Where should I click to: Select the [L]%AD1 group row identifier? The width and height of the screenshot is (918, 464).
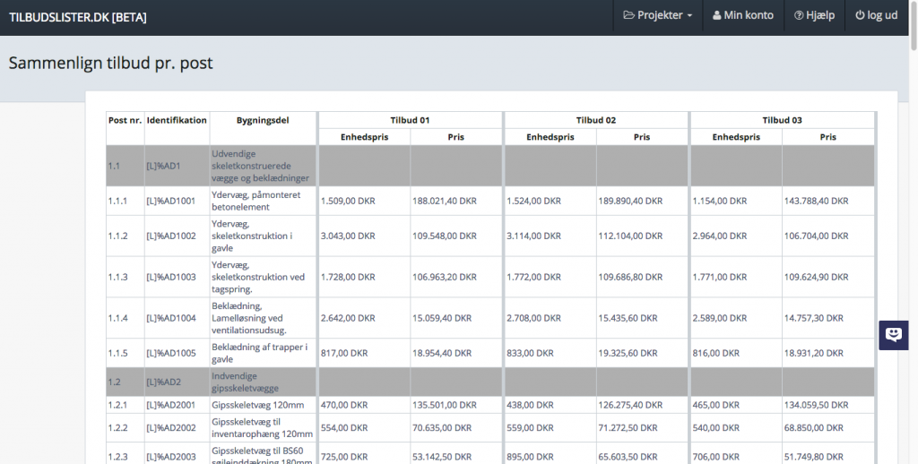click(x=163, y=167)
